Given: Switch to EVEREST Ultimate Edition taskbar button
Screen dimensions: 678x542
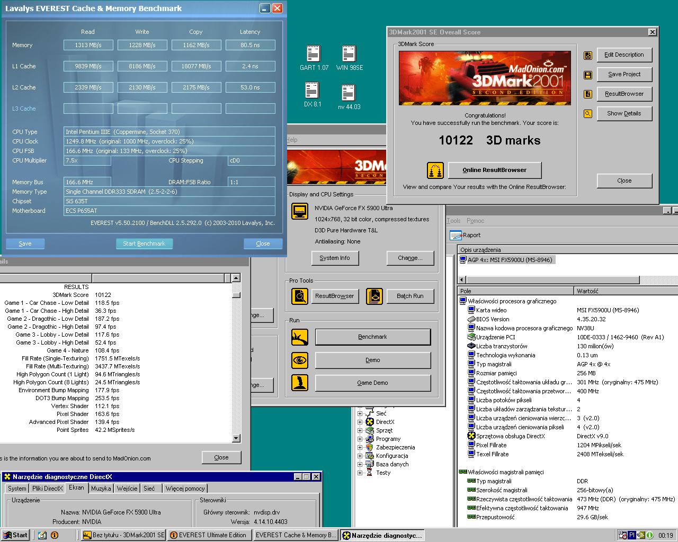Looking at the screenshot, I should [x=210, y=535].
